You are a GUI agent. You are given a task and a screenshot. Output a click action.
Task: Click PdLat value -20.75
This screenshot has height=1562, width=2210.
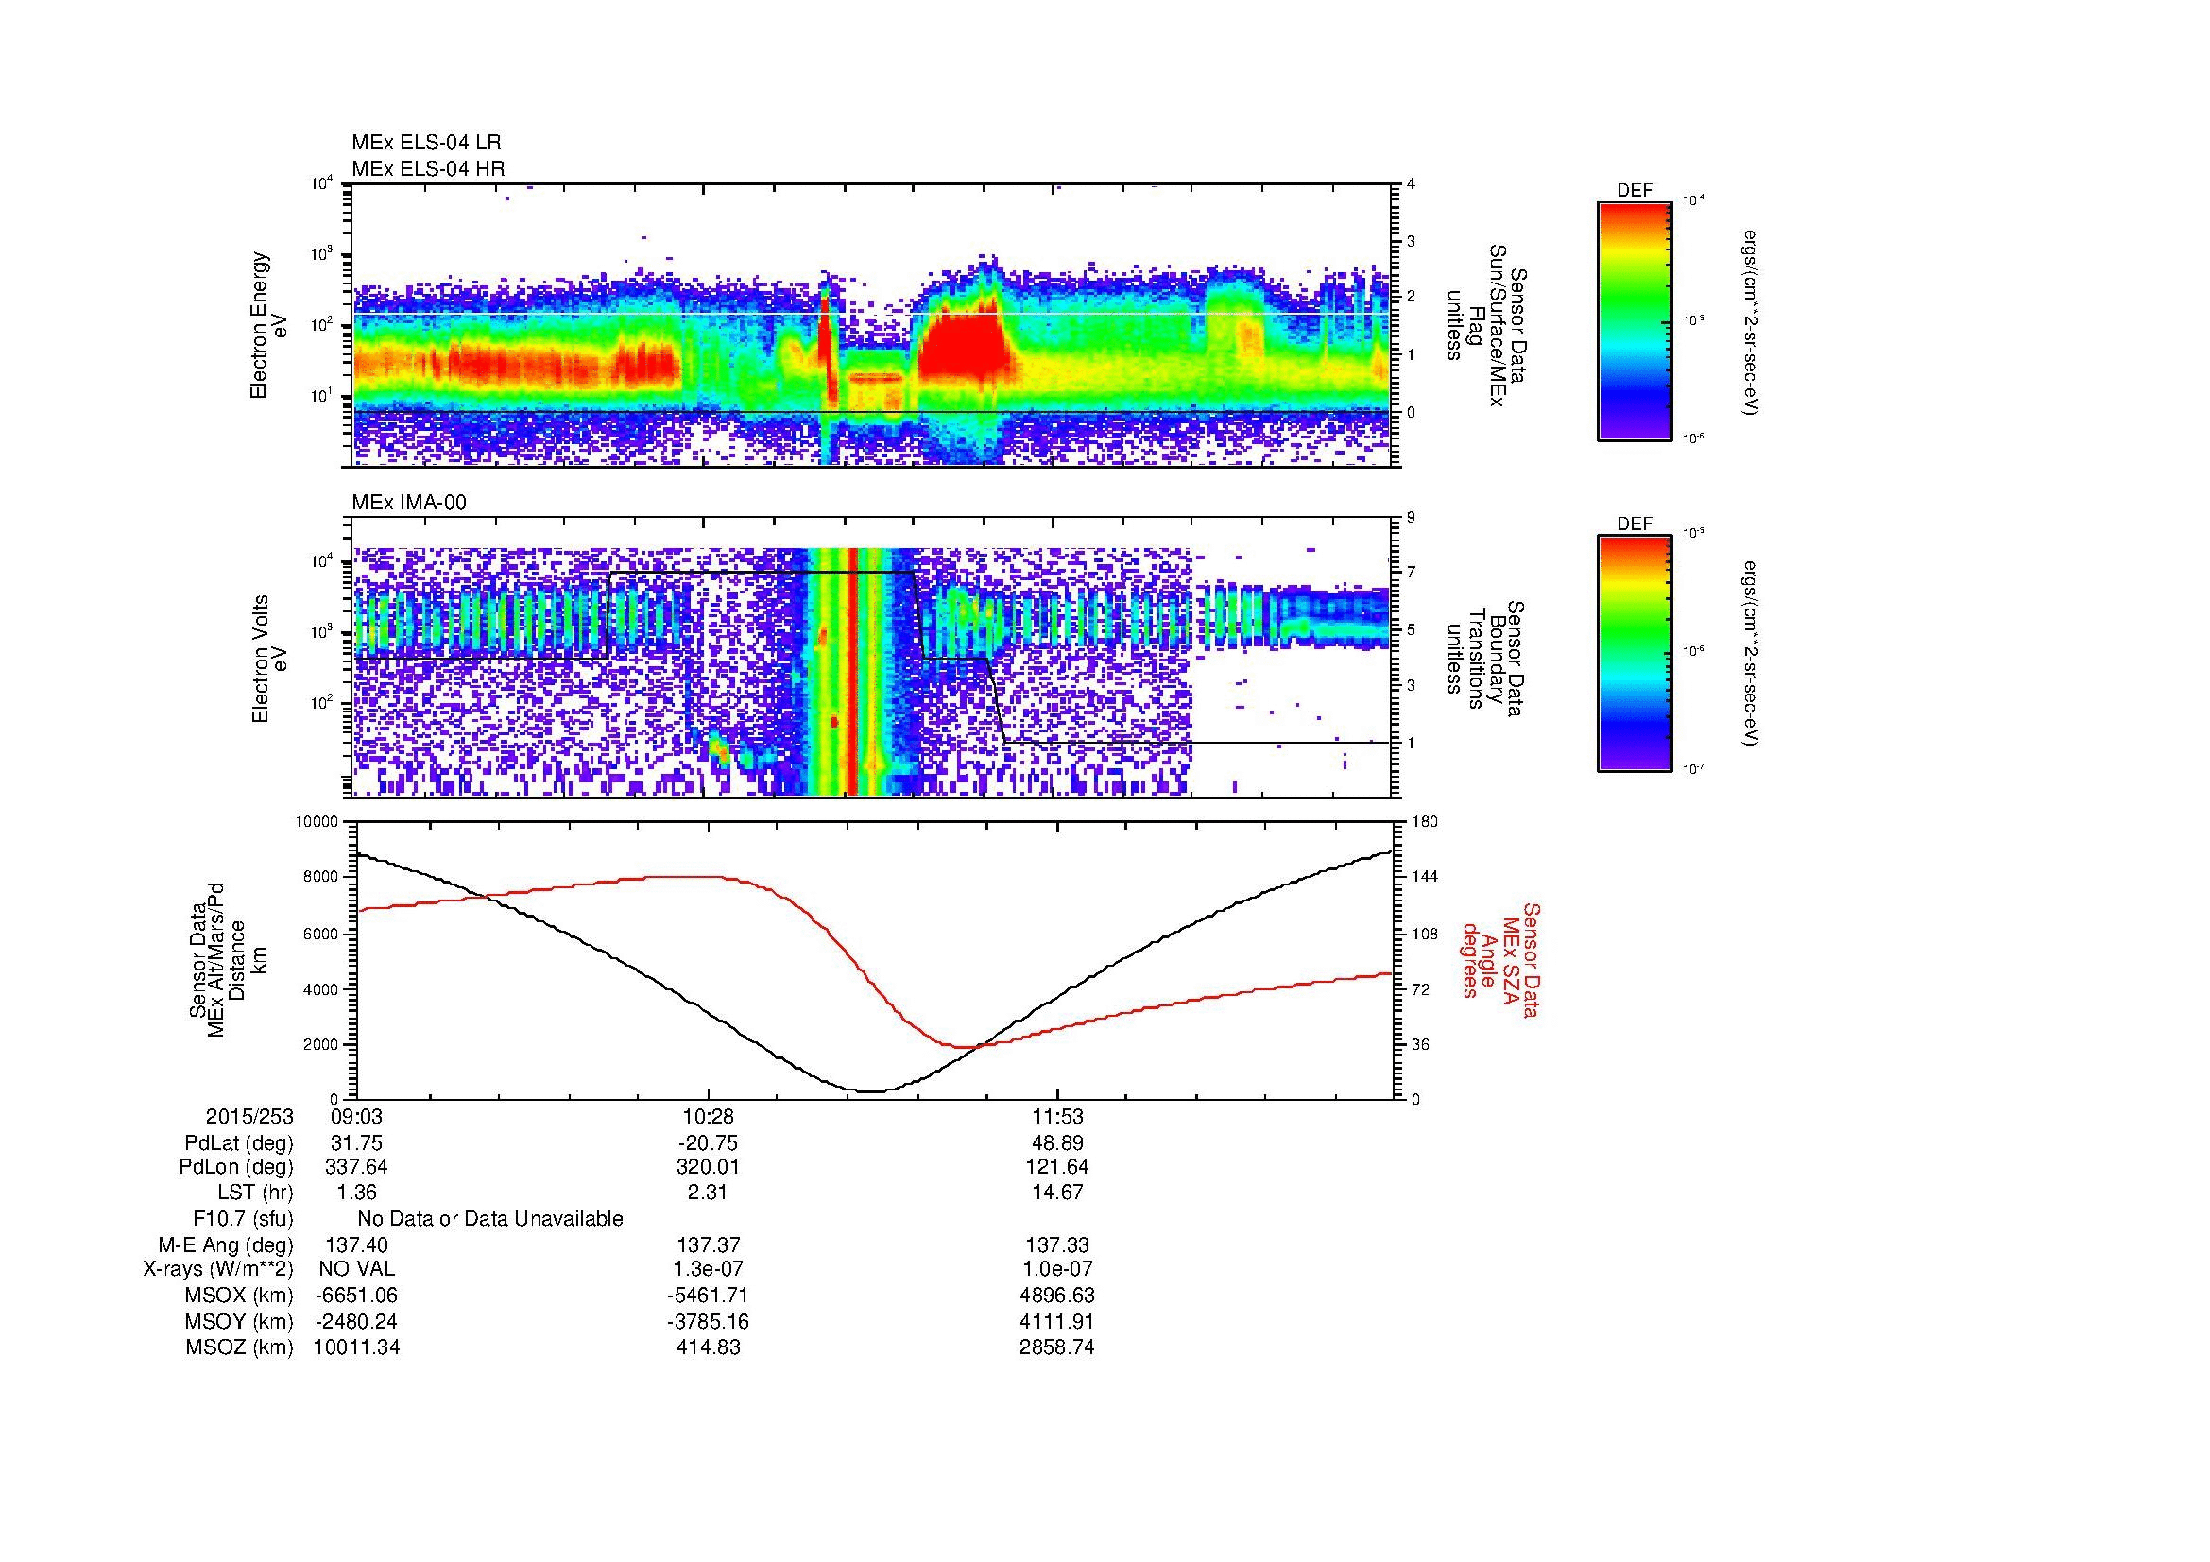(x=709, y=1143)
